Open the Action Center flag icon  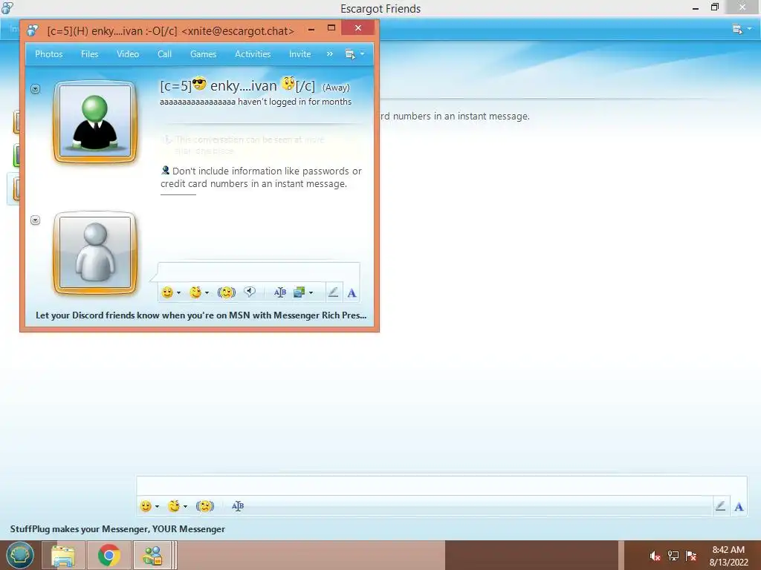691,556
